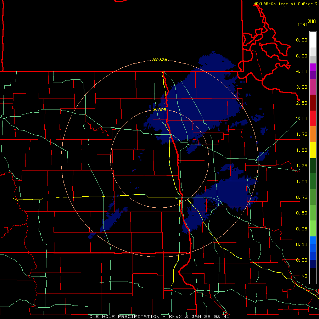The width and height of the screenshot is (319, 319).
Task: Click the 4.00 legend value
Action: 302,71
